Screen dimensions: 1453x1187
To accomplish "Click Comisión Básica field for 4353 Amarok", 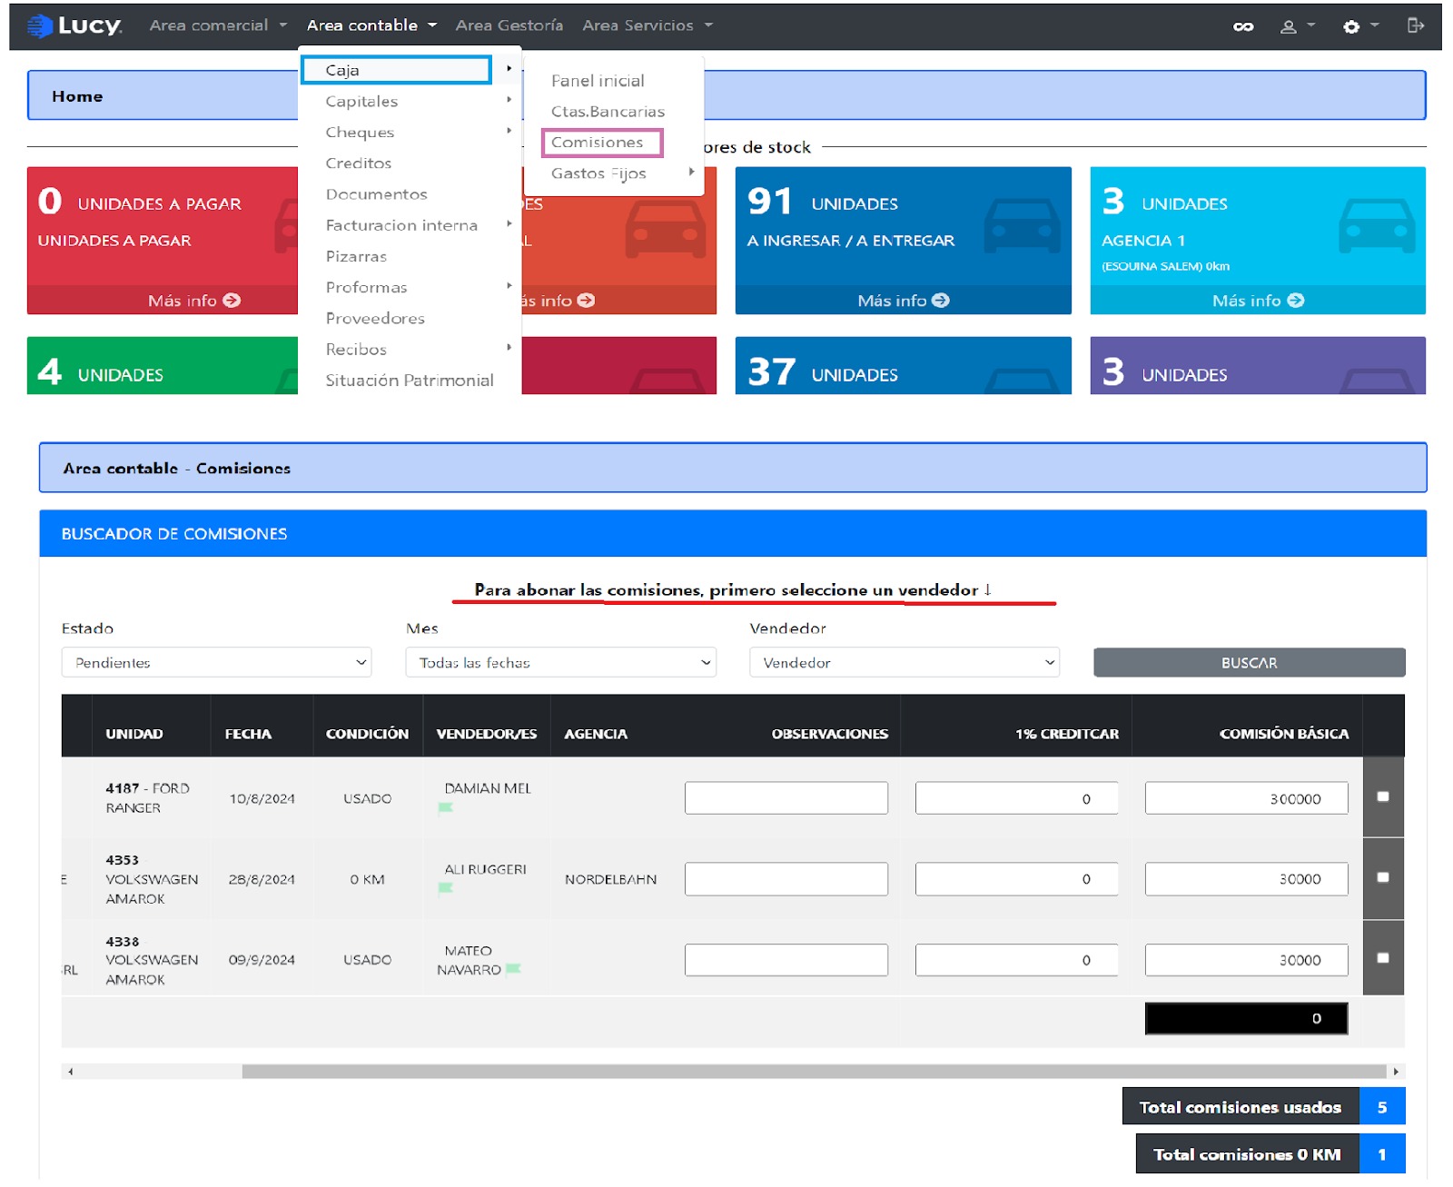I will pos(1246,878).
